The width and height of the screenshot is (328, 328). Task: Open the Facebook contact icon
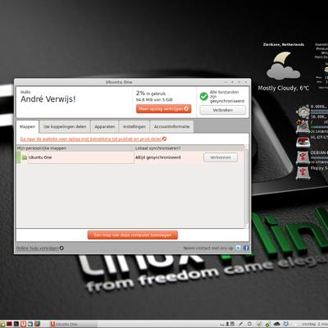(246, 248)
